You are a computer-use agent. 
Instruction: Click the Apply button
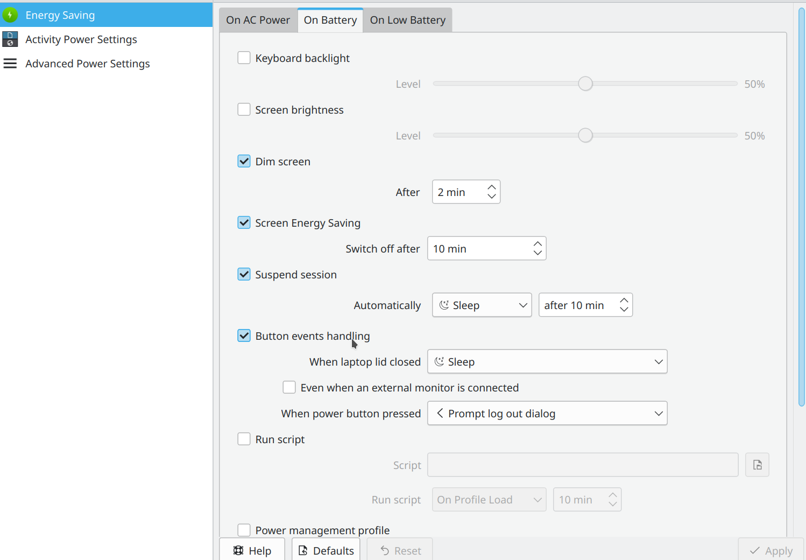click(x=771, y=550)
